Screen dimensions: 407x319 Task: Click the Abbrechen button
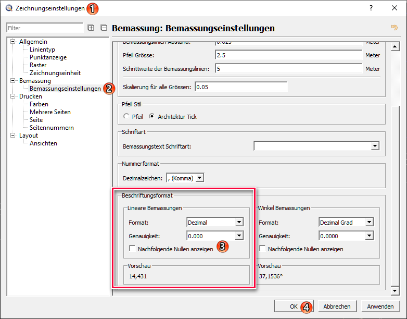click(x=337, y=306)
